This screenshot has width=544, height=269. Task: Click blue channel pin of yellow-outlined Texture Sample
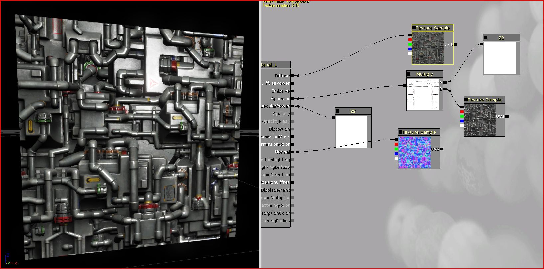point(410,49)
